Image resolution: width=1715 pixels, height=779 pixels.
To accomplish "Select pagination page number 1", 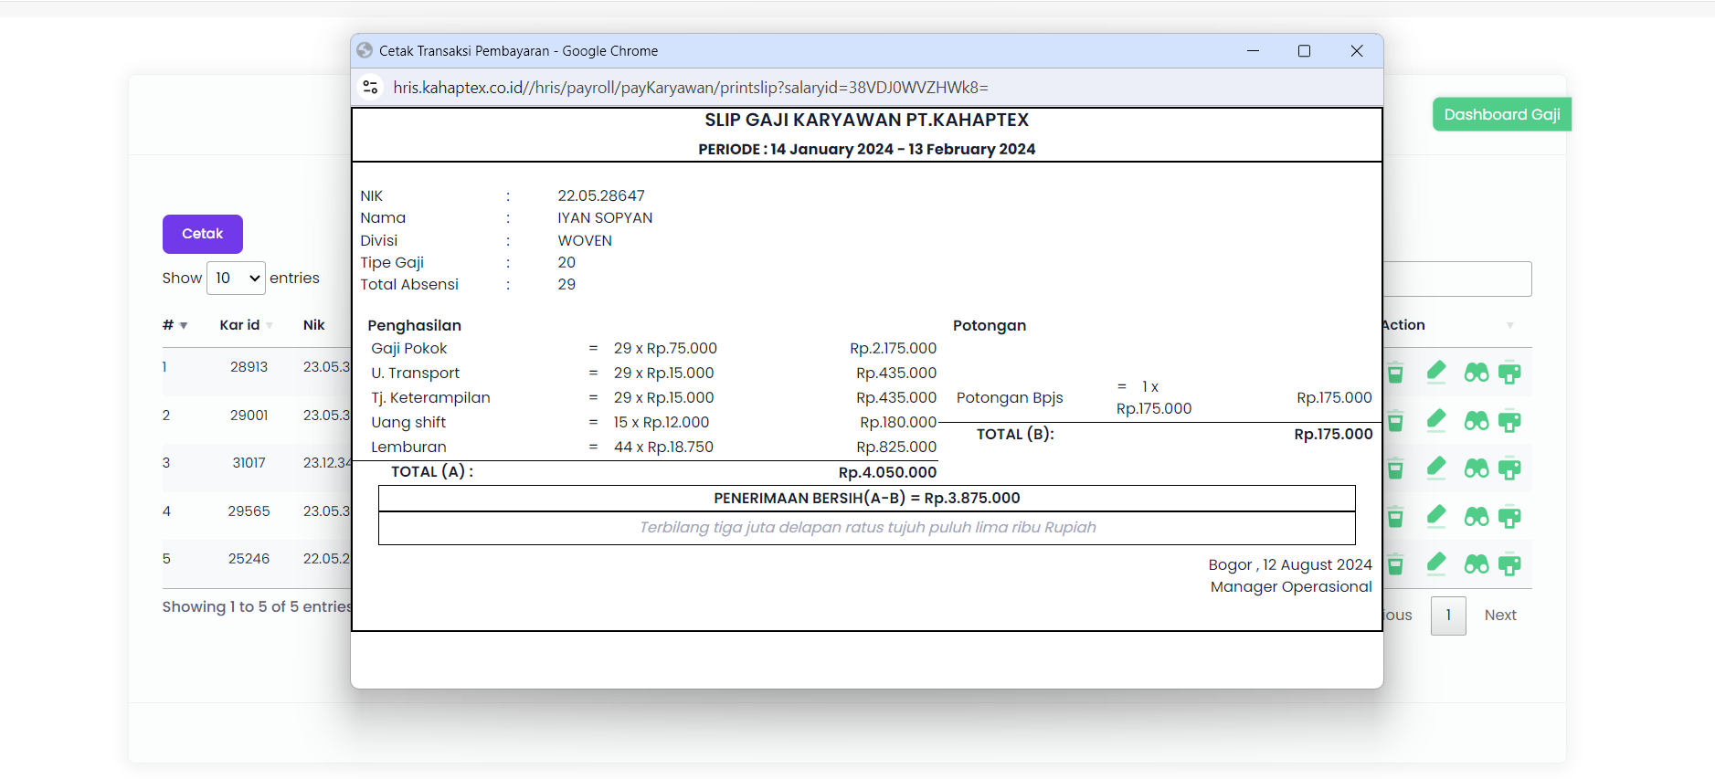I will 1447,616.
